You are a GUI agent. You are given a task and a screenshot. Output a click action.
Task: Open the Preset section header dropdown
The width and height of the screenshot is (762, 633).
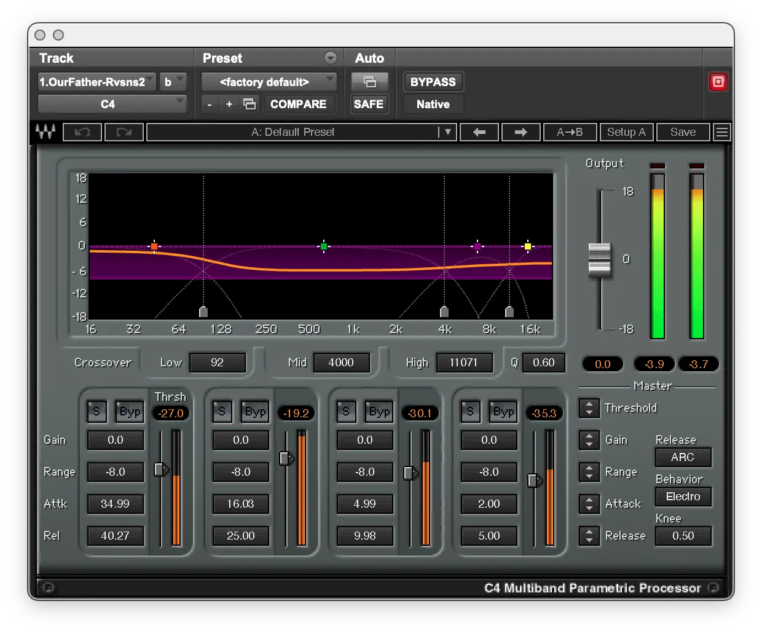point(331,57)
